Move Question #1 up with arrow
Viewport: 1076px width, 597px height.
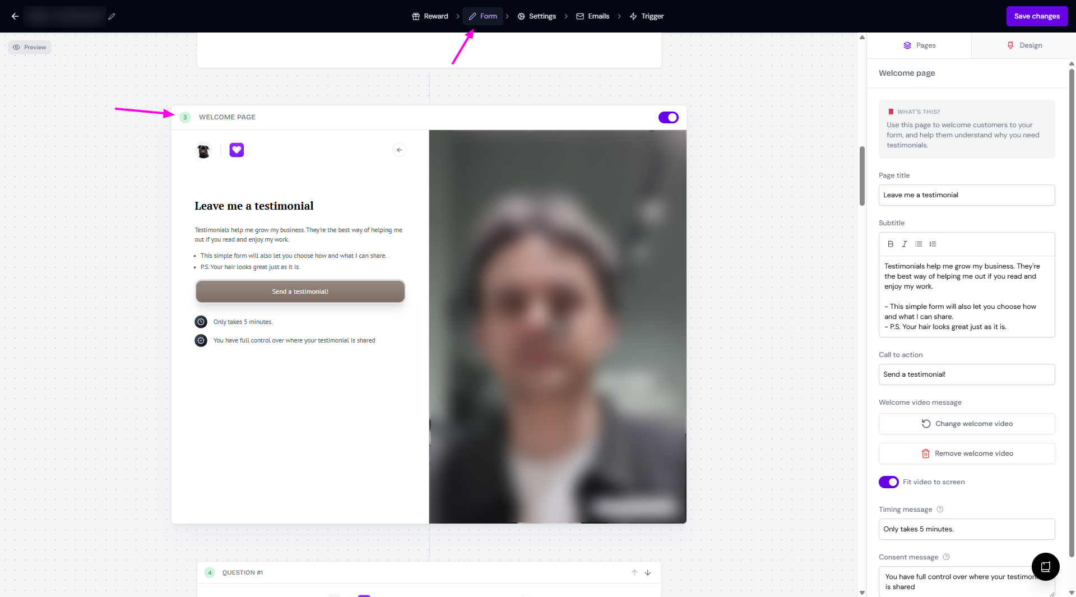(x=634, y=572)
